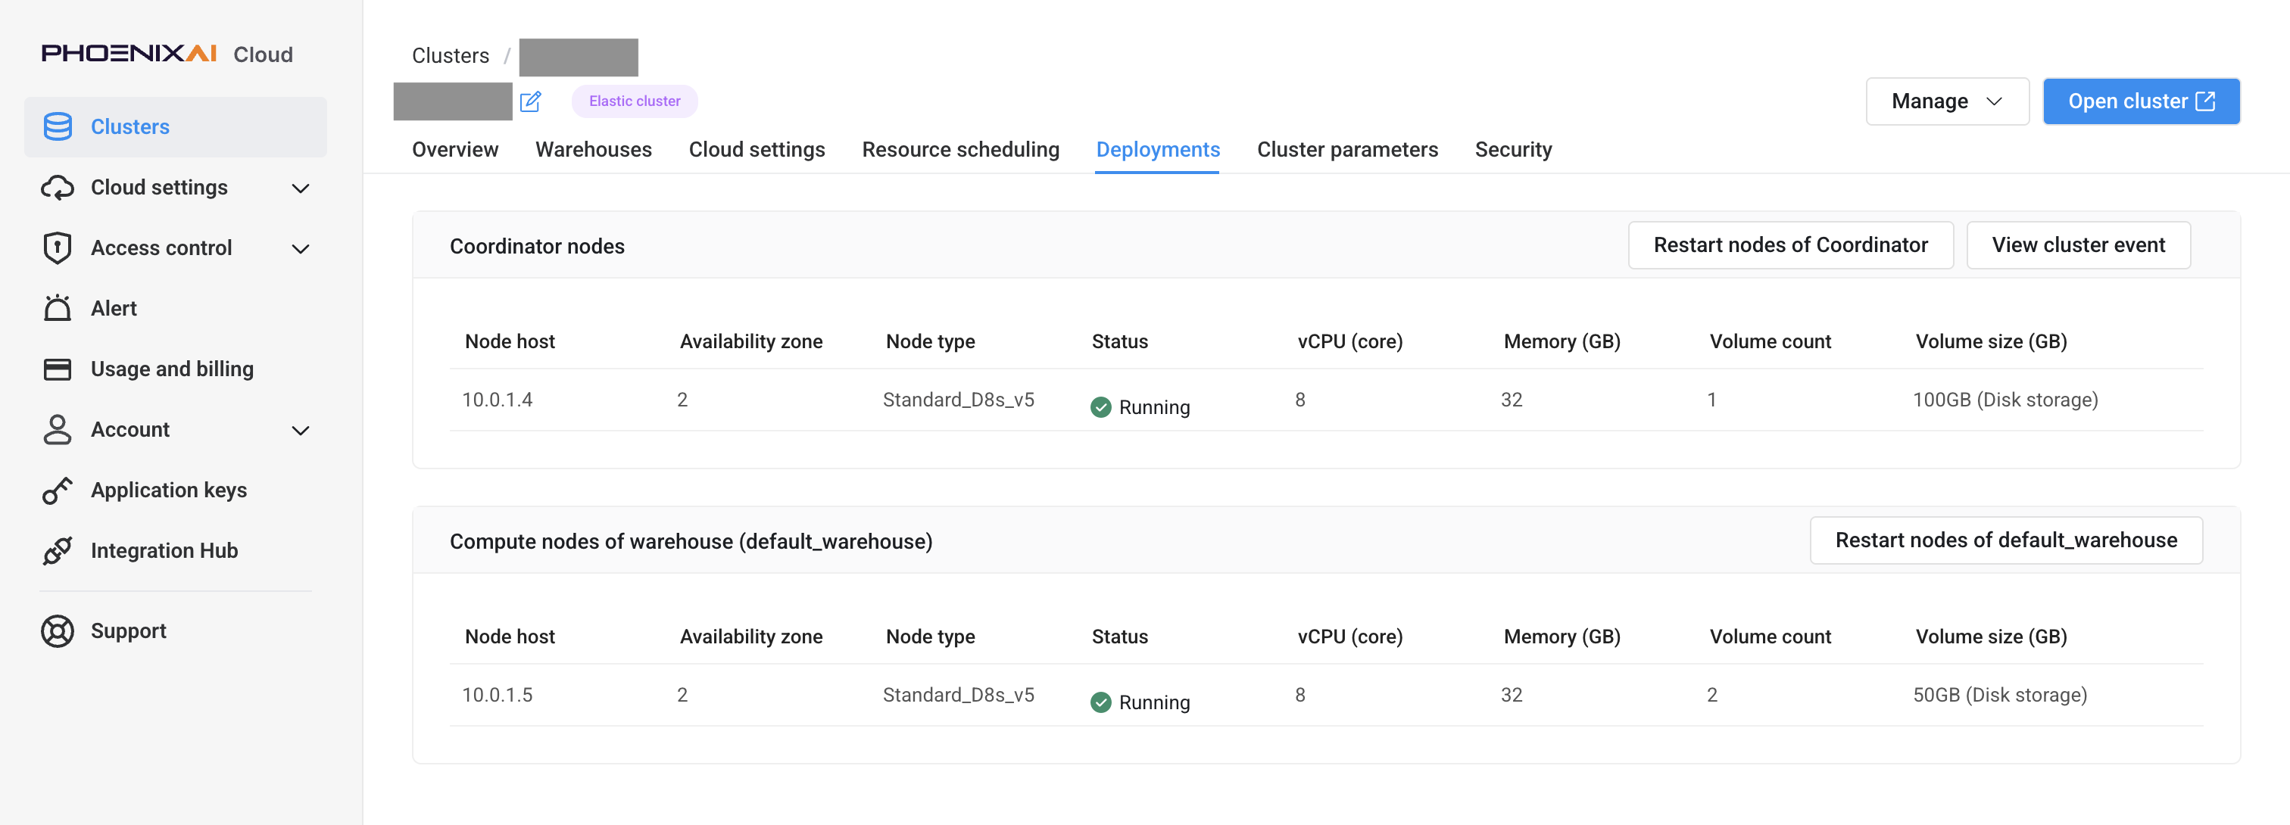The image size is (2290, 825).
Task: Click Restart nodes of default_warehouse button
Action: (2005, 540)
